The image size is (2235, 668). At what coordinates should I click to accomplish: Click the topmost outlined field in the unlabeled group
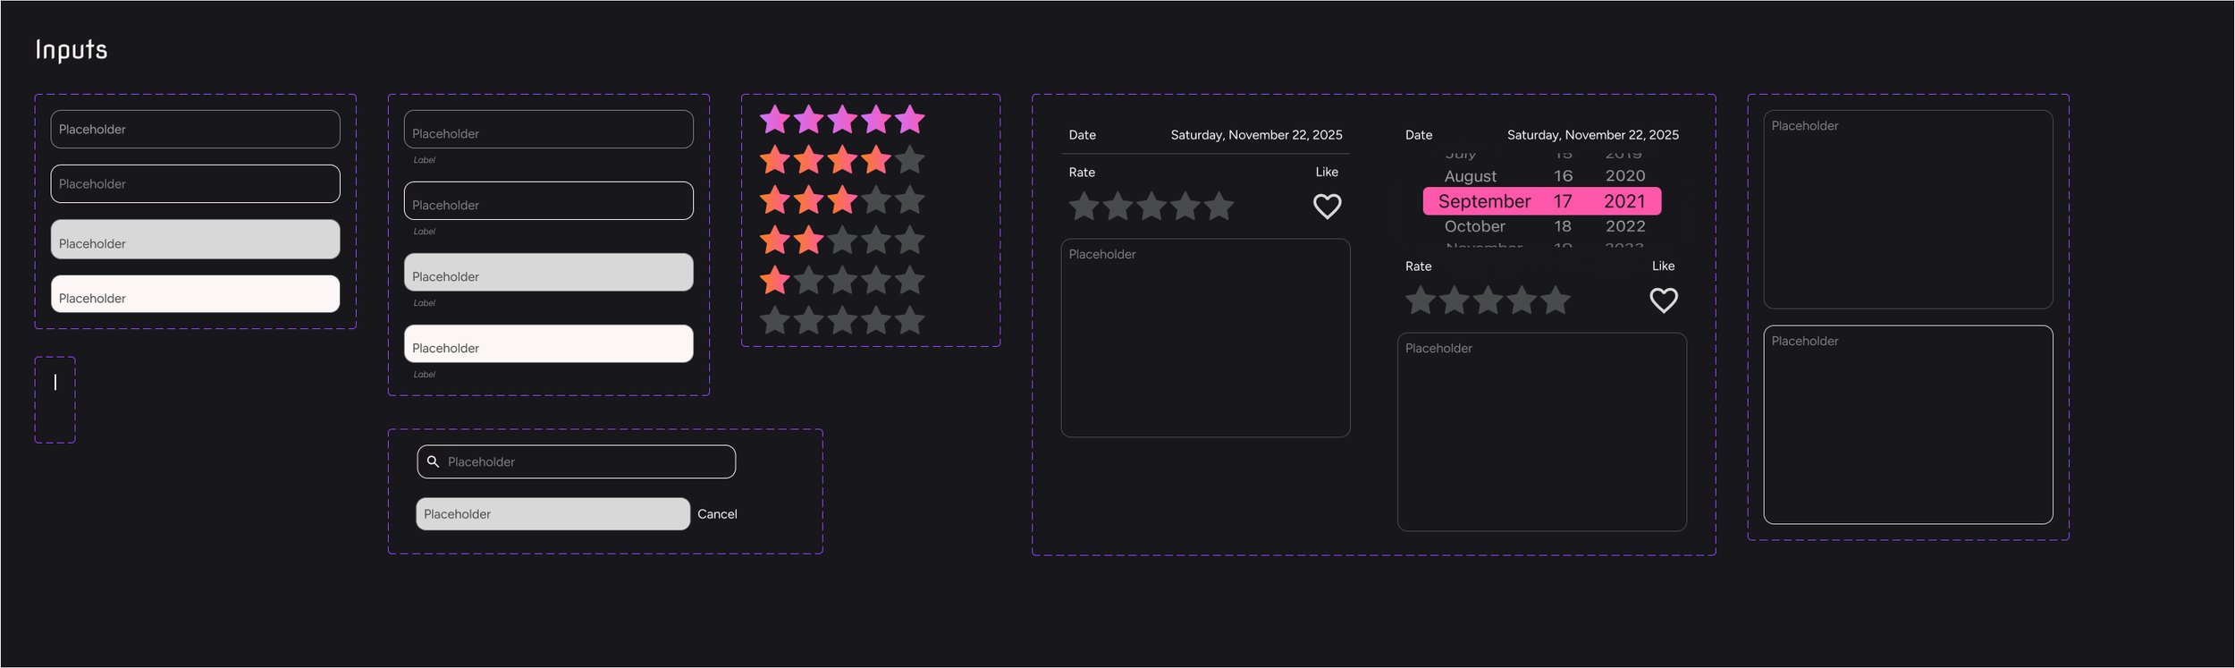(195, 129)
